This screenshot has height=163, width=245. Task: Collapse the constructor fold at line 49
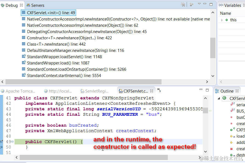pos(12,142)
